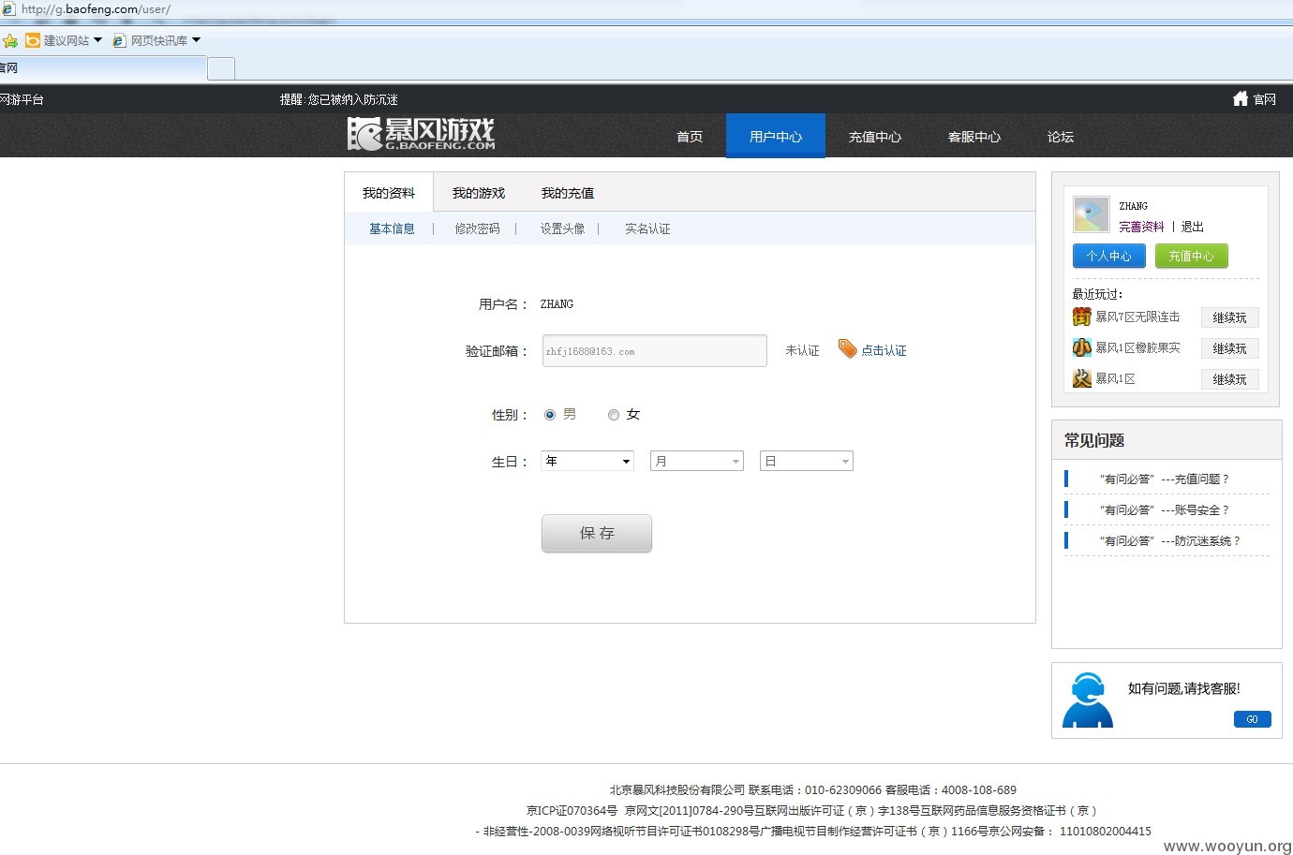This screenshot has height=855, width=1293.
Task: Open 用户中心 in navigation bar
Action: [x=776, y=136]
